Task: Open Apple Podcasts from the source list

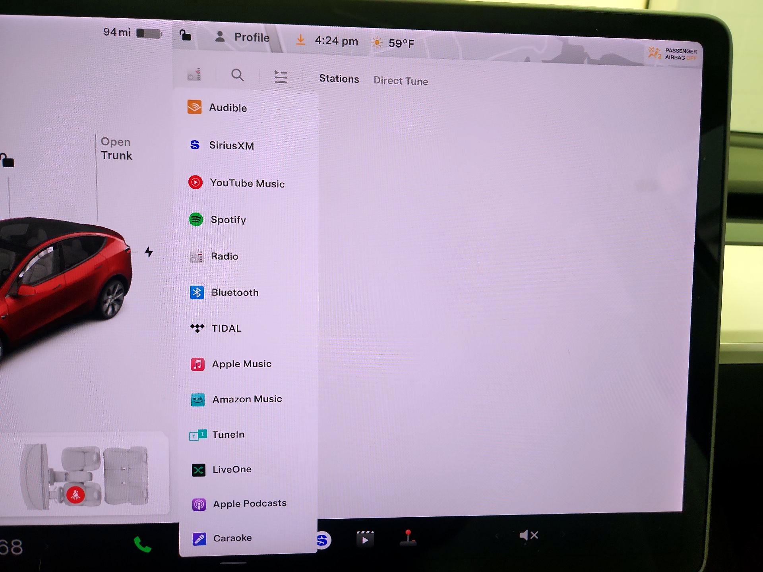Action: [250, 503]
